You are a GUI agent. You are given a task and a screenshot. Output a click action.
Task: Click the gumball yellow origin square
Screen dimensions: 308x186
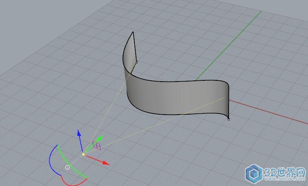click(x=83, y=155)
